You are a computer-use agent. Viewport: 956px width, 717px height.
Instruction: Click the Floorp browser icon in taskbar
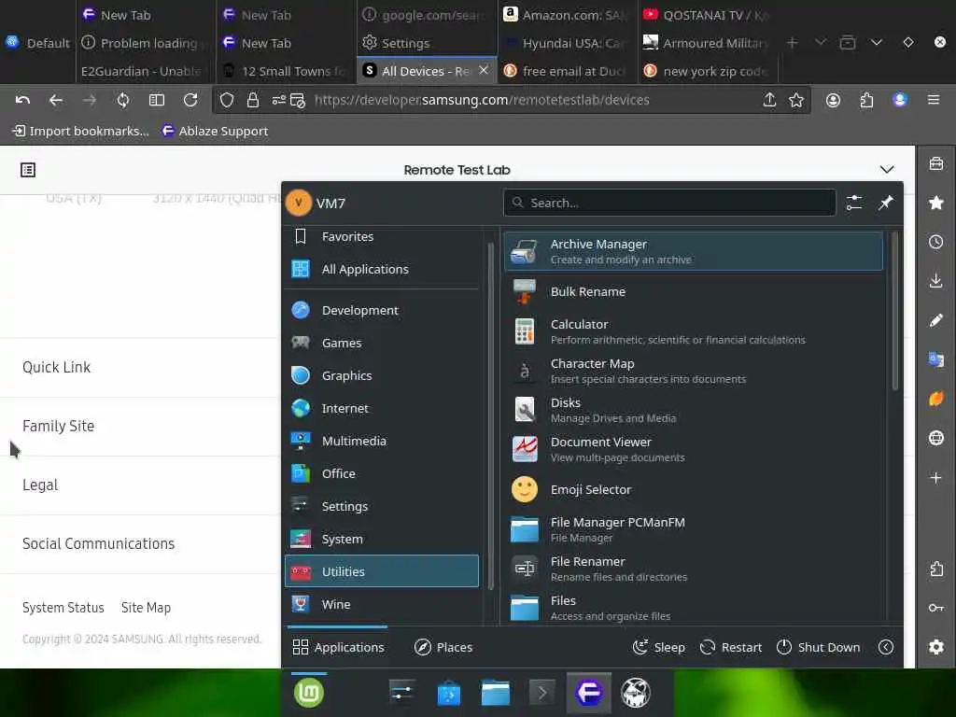point(589,693)
